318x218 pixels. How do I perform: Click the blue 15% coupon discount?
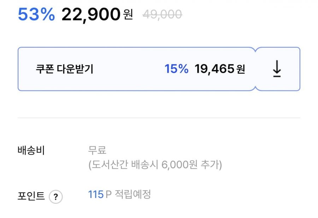pyautogui.click(x=176, y=69)
